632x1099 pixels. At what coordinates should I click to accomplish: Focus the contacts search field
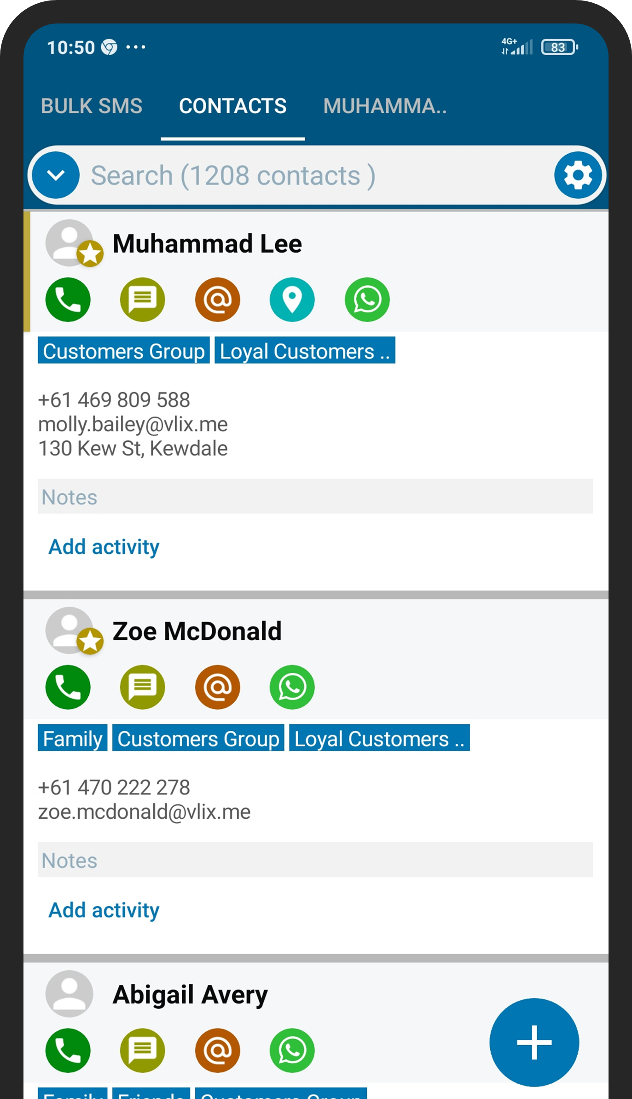click(313, 175)
